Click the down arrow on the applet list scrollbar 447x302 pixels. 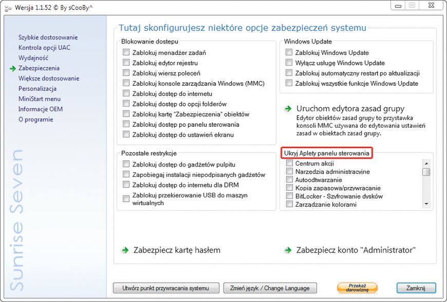click(426, 204)
